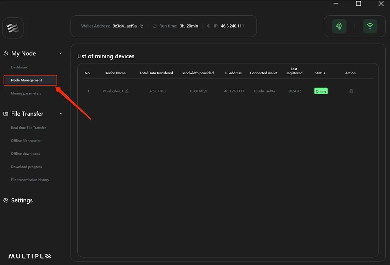Copy the wallet address with copy icon

pyautogui.click(x=141, y=26)
